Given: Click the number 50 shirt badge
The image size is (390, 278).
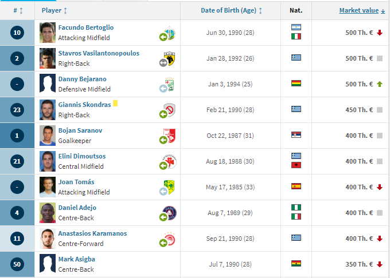Looking at the screenshot, I should 17,264.
